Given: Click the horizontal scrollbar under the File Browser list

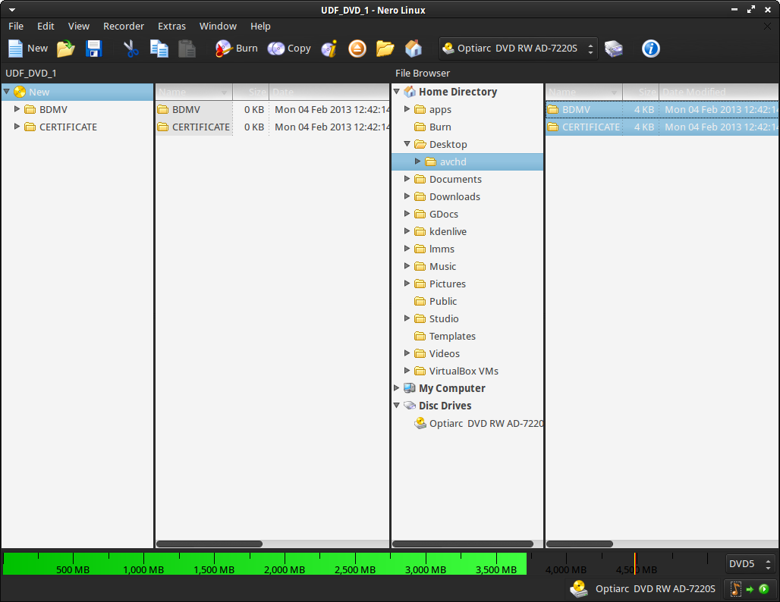Looking at the screenshot, I should 580,544.
